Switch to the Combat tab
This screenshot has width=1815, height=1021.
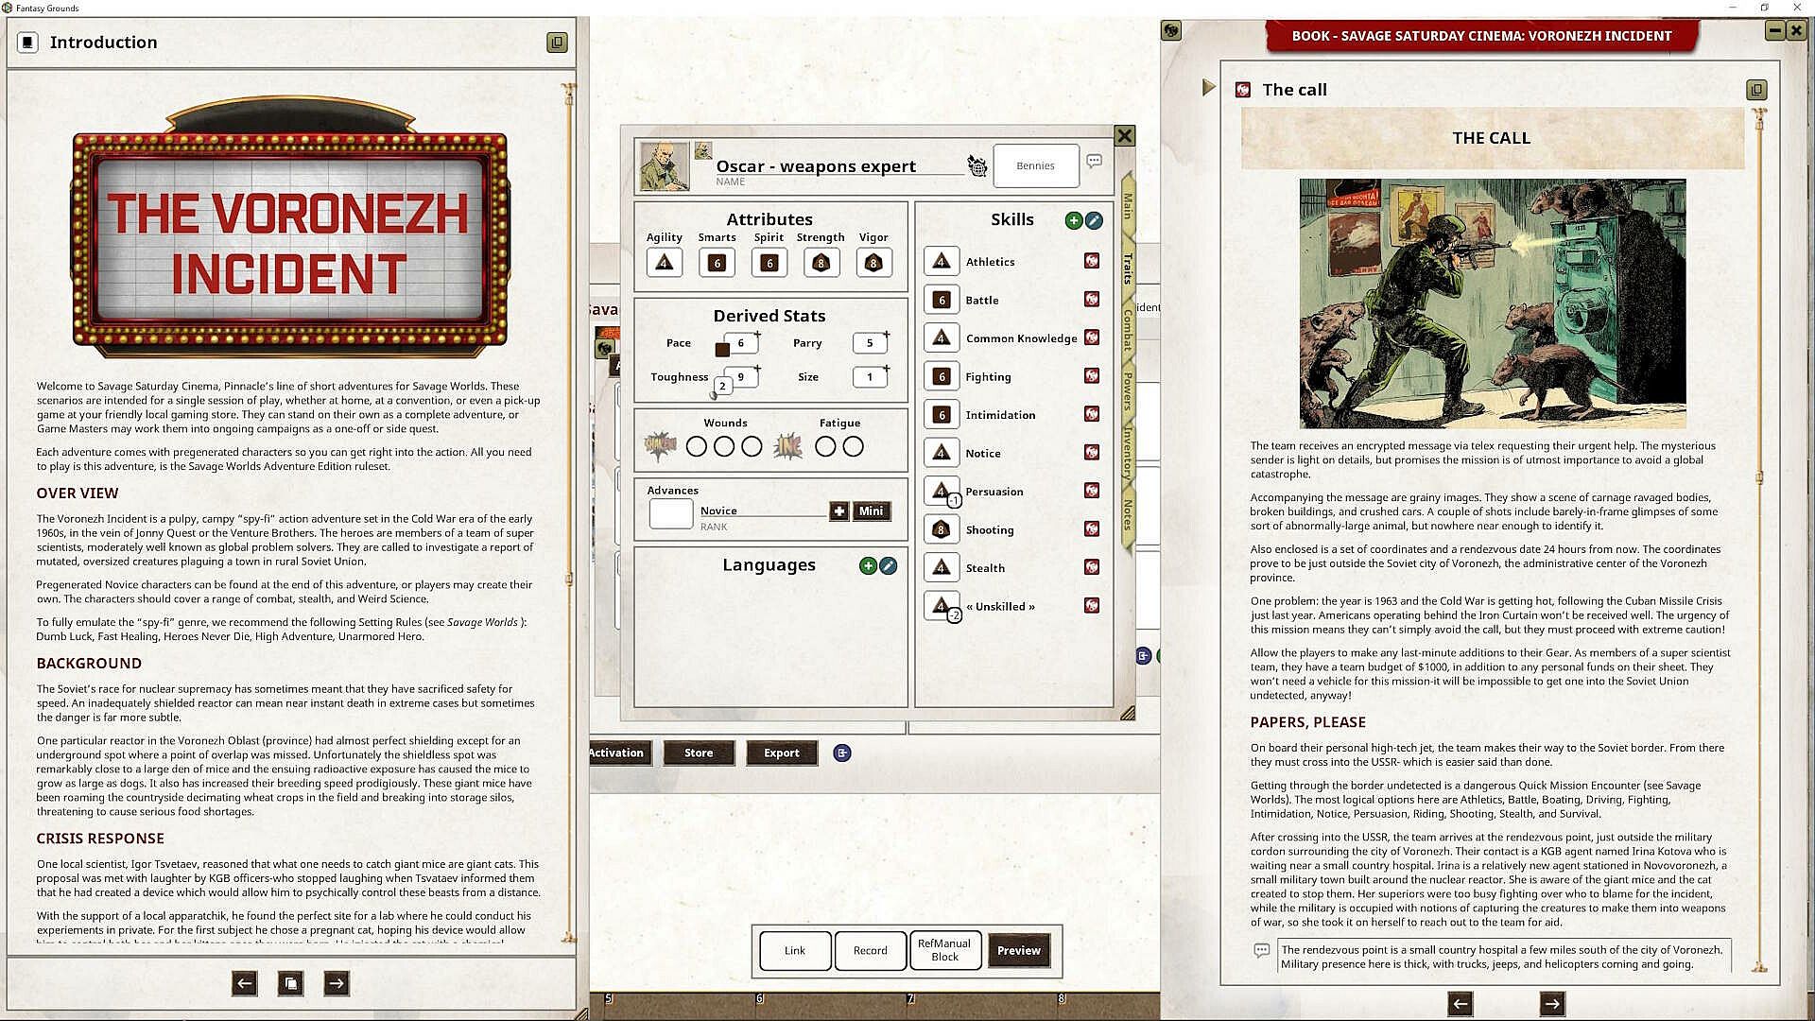(1127, 329)
